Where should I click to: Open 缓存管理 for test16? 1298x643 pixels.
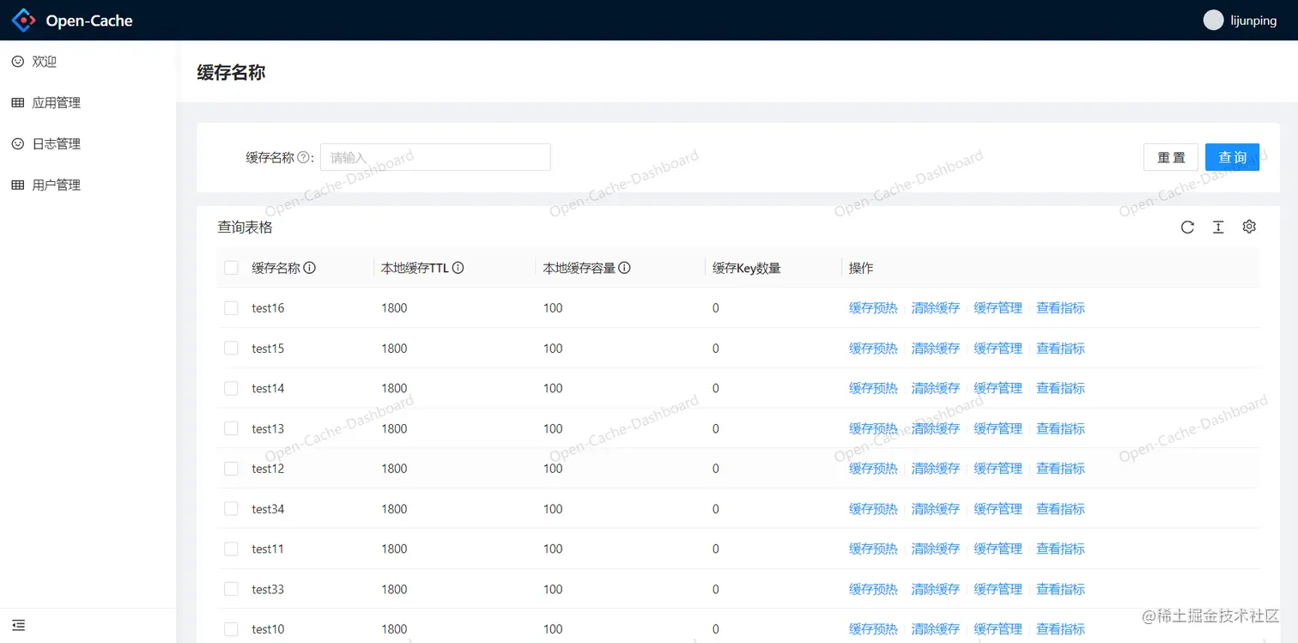[998, 308]
